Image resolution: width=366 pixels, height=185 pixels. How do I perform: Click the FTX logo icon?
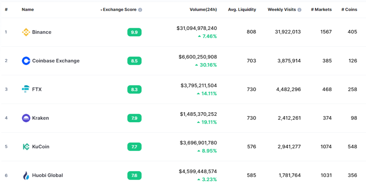(26, 89)
